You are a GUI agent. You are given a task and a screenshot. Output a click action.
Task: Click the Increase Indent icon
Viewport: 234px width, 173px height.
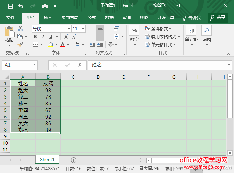pyautogui.click(x=100, y=45)
